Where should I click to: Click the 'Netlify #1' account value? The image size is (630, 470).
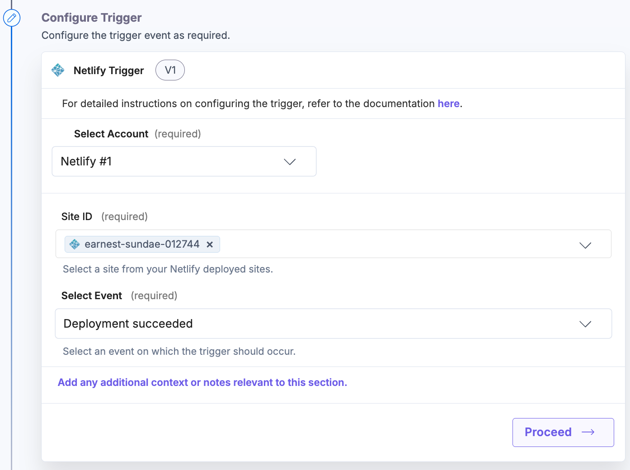(86, 161)
